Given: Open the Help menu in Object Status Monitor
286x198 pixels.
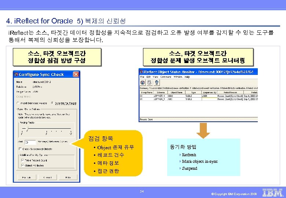Looking at the screenshot, I should [x=187, y=77].
